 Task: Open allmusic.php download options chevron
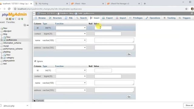(27, 106)
